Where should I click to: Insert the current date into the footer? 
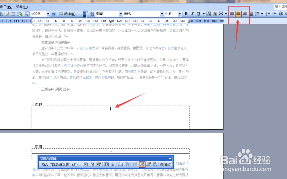click(106, 164)
